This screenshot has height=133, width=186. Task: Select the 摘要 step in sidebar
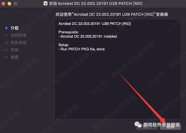[15, 57]
